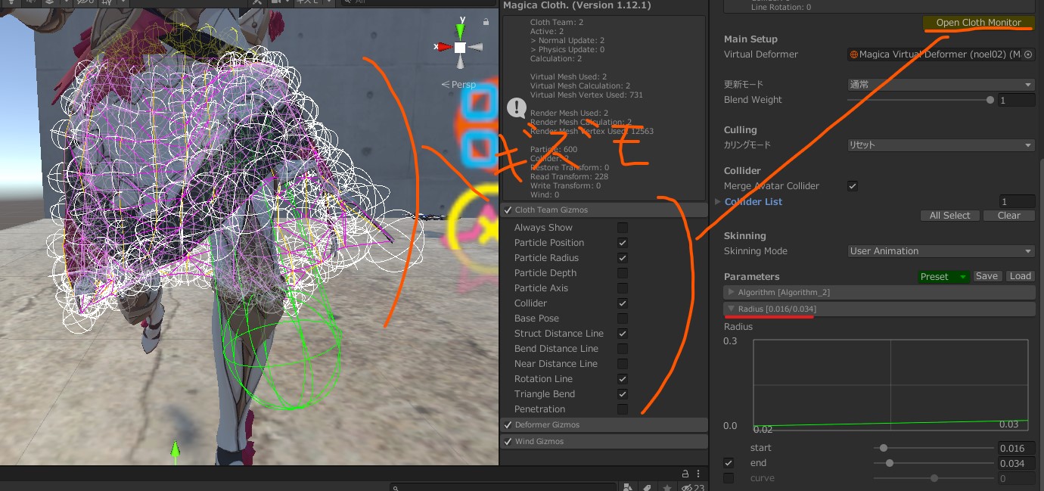1044x491 pixels.
Task: Expand the Algorithm [Algorithm_2] section
Action: coord(731,292)
